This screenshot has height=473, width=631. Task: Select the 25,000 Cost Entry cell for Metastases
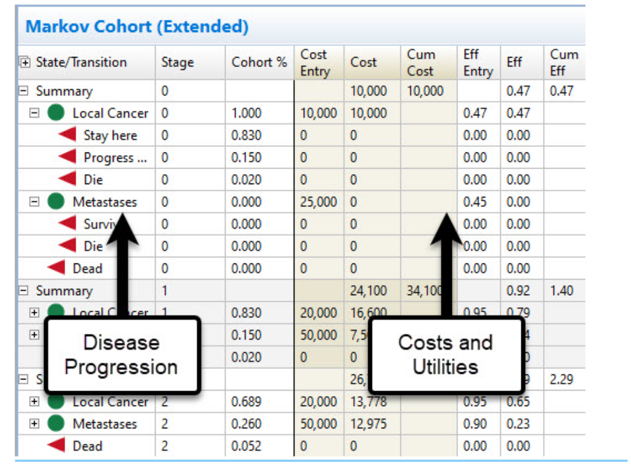319,202
